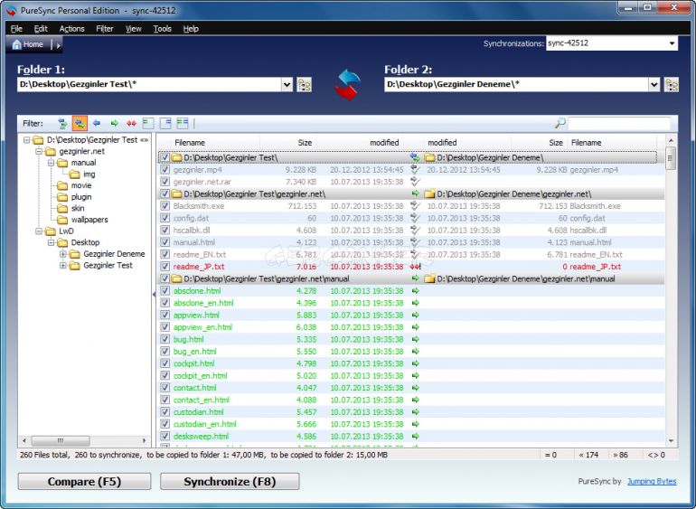Click the sync direction icon on gezginler.net.rar row
The image size is (696, 509).
pyautogui.click(x=415, y=181)
